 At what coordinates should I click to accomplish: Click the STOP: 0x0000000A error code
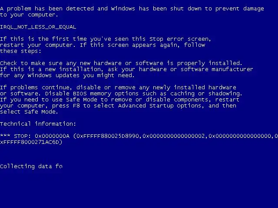pyautogui.click(x=42, y=136)
